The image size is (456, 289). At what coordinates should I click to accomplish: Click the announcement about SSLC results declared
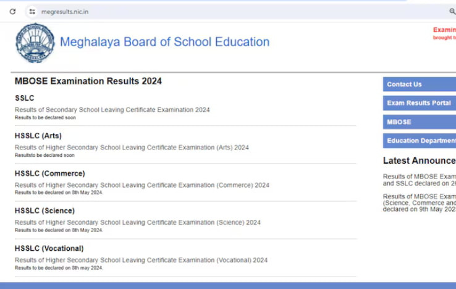420,180
